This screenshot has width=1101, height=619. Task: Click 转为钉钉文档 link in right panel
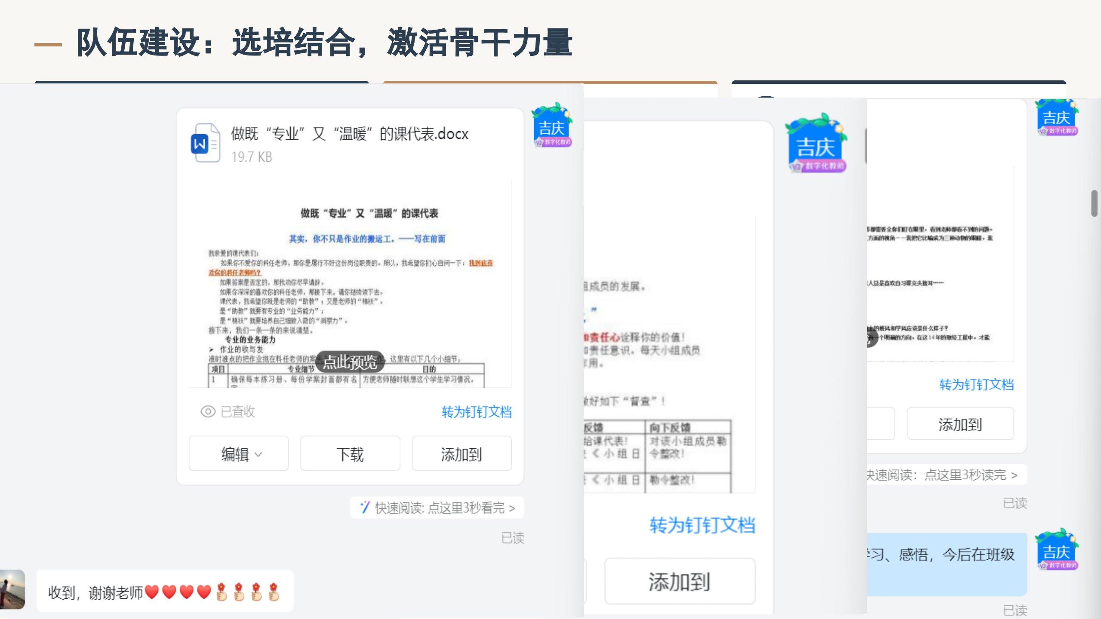(976, 384)
